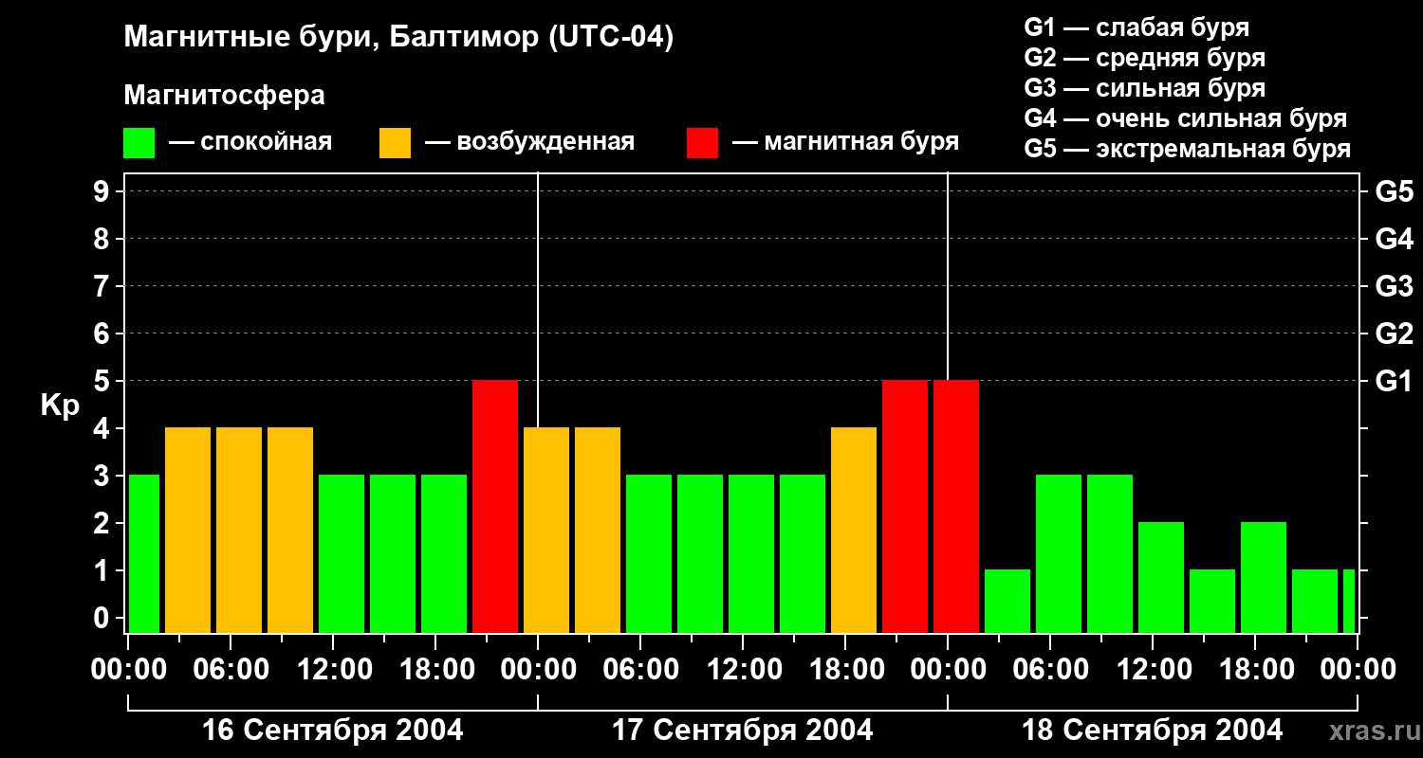Click legend line 'G3 — сильная буря'

[x=1144, y=88]
